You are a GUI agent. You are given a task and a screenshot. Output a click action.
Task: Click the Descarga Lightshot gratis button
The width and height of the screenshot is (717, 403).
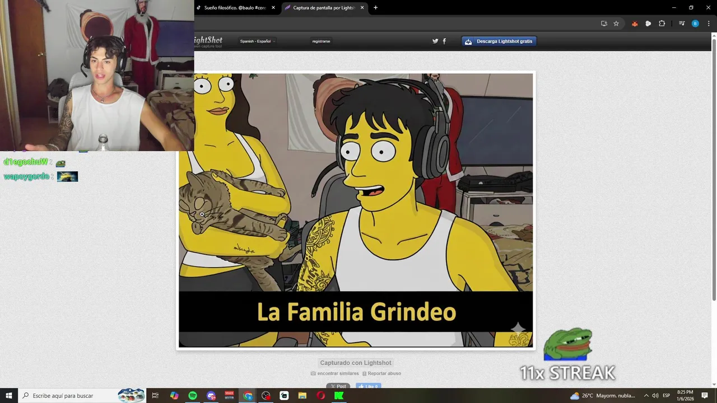499,41
